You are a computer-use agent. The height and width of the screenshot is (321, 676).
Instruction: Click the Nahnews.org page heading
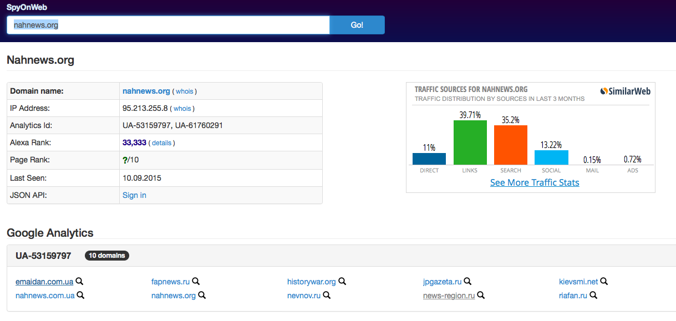click(40, 60)
